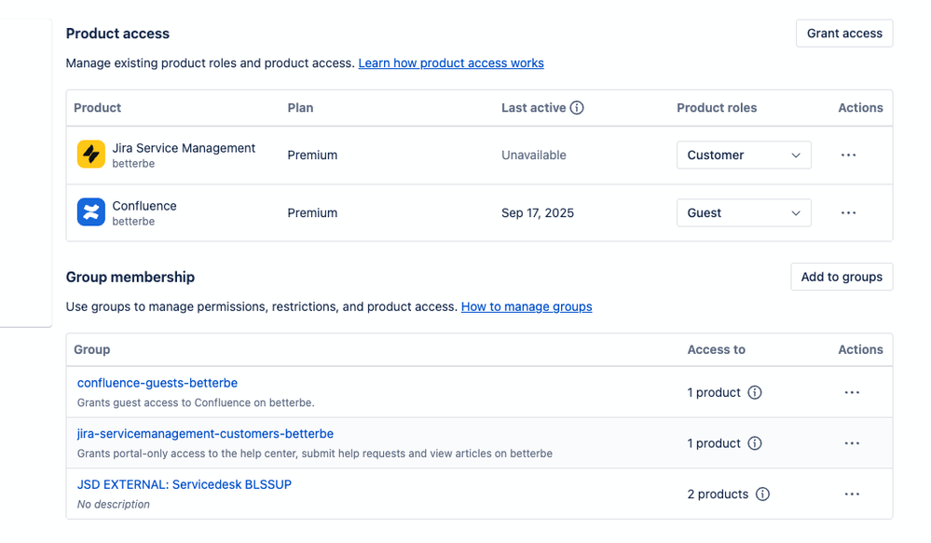Open JSD EXTERNAL: Servicedesk BLSSUP group
The width and height of the screenshot is (931, 543).
click(x=185, y=484)
